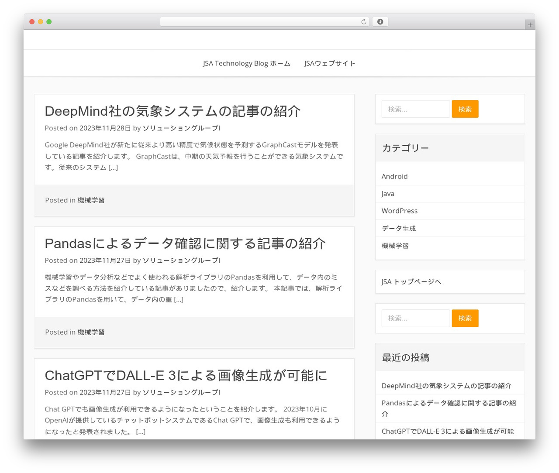
Task: Click 機械学習 category under the Pandas post
Action: (91, 332)
